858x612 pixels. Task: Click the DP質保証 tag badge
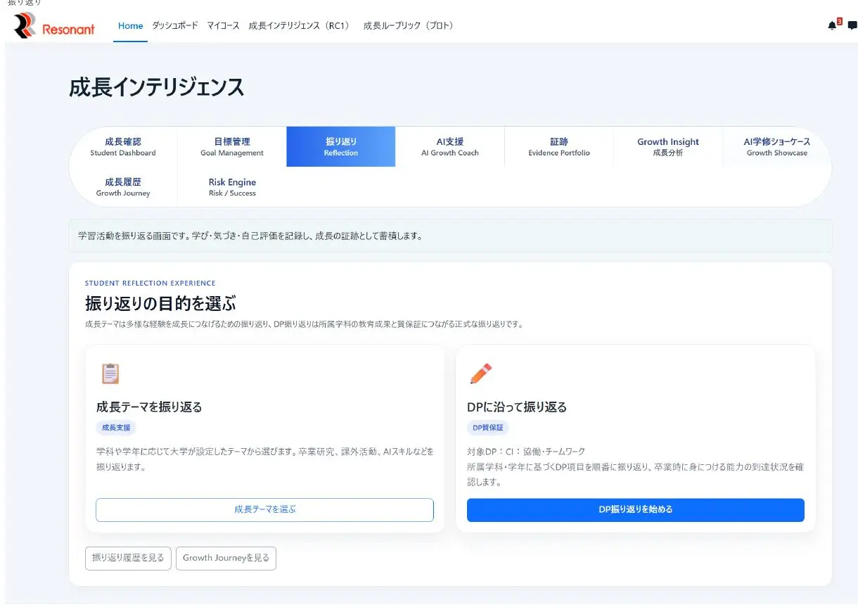click(x=488, y=427)
